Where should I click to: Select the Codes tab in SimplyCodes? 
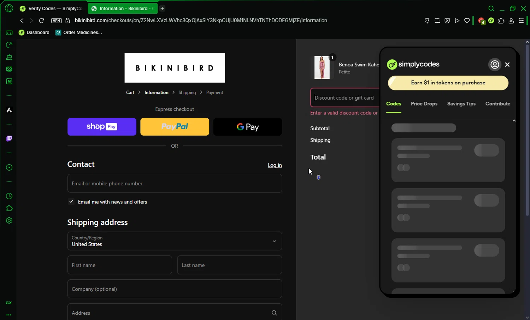coord(394,104)
